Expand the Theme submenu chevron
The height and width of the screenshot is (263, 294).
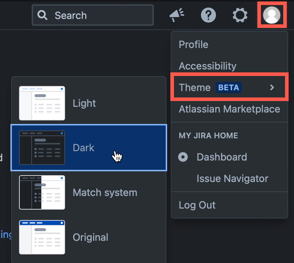click(x=272, y=87)
